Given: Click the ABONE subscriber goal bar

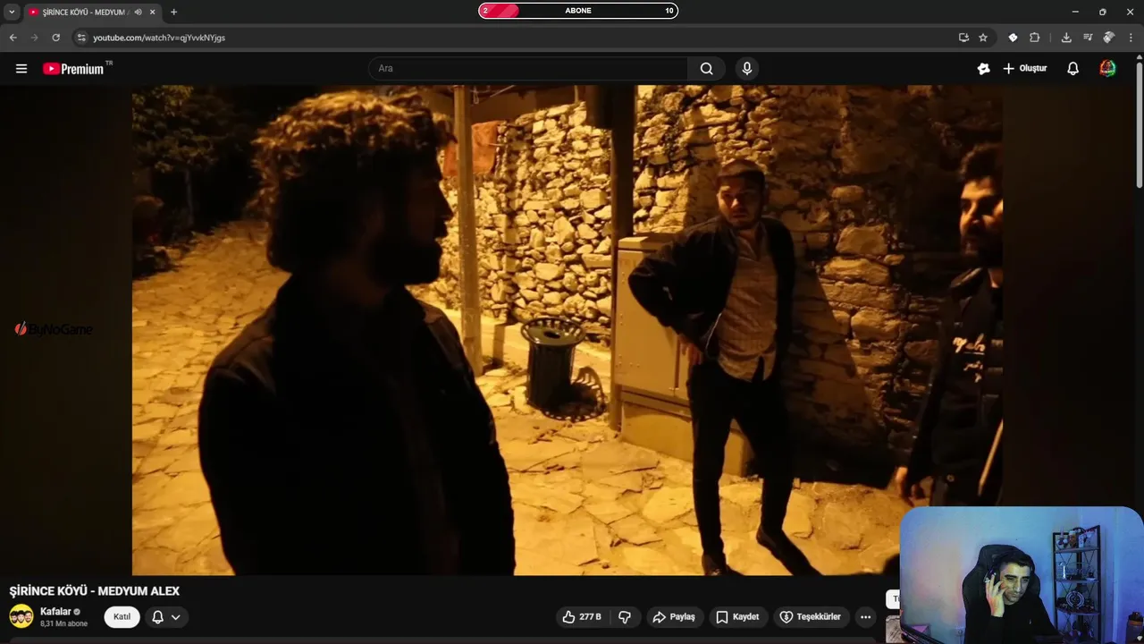Looking at the screenshot, I should click(x=578, y=11).
